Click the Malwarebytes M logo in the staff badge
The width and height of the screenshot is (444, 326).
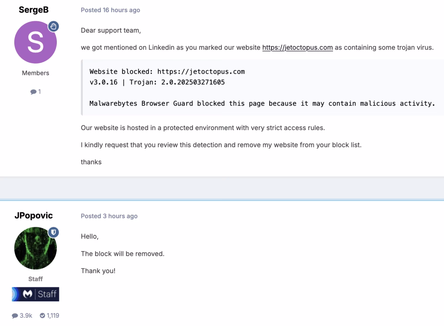tap(27, 294)
